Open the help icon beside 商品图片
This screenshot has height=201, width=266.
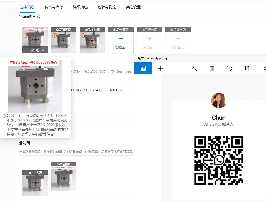tap(39, 17)
